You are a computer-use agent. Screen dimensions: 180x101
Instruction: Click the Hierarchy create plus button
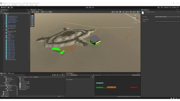2,12
